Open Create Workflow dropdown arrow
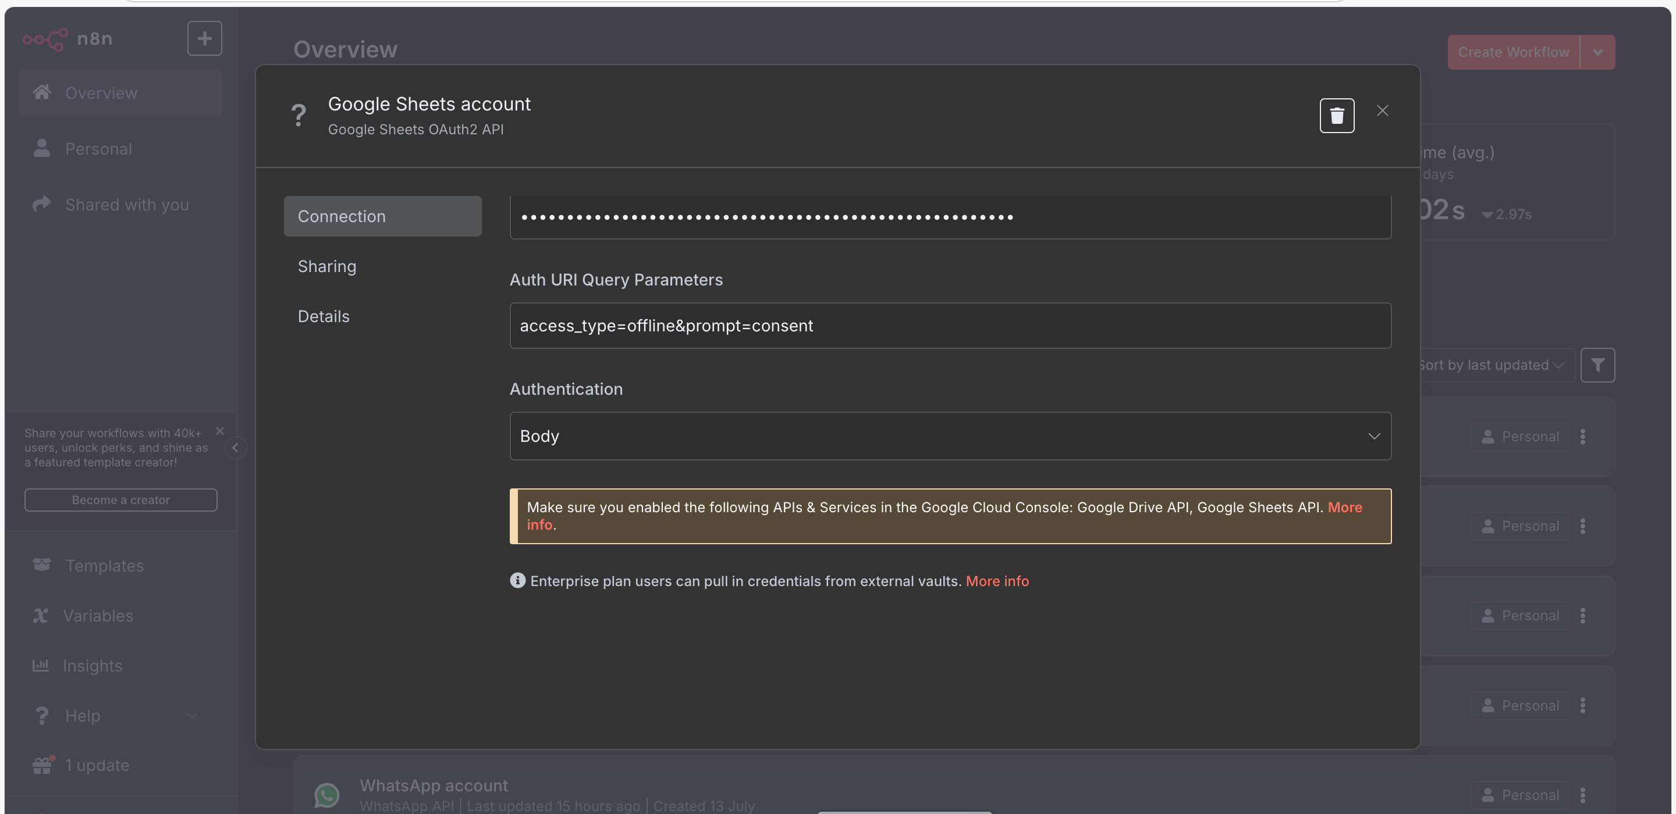Viewport: 1676px width, 814px height. tap(1597, 52)
